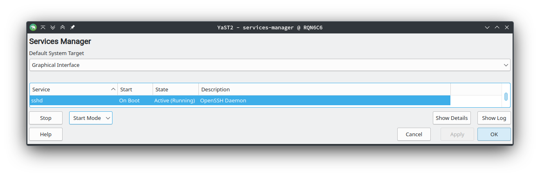Close the YaST2 services-manager window
The image size is (540, 177).
(507, 27)
